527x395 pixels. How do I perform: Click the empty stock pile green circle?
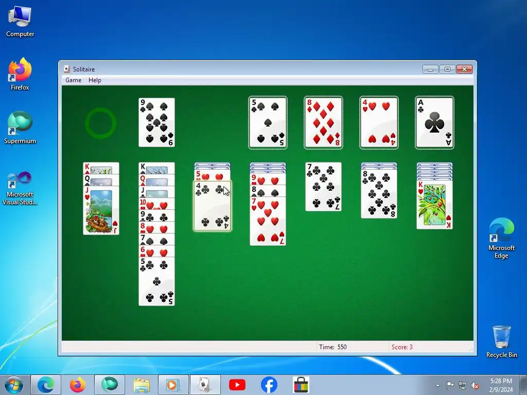coord(100,123)
